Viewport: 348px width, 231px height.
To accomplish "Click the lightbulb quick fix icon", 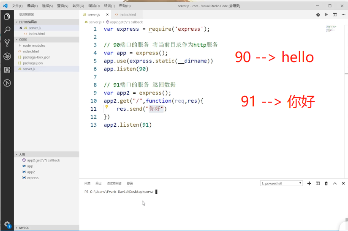I will pos(106,107).
